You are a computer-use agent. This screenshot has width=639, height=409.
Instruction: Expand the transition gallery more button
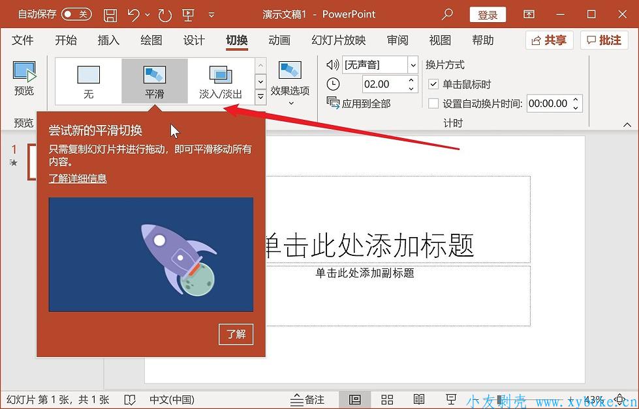[x=260, y=97]
